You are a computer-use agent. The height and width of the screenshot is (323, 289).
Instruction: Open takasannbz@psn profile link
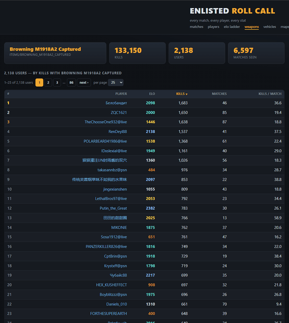[x=112, y=170]
